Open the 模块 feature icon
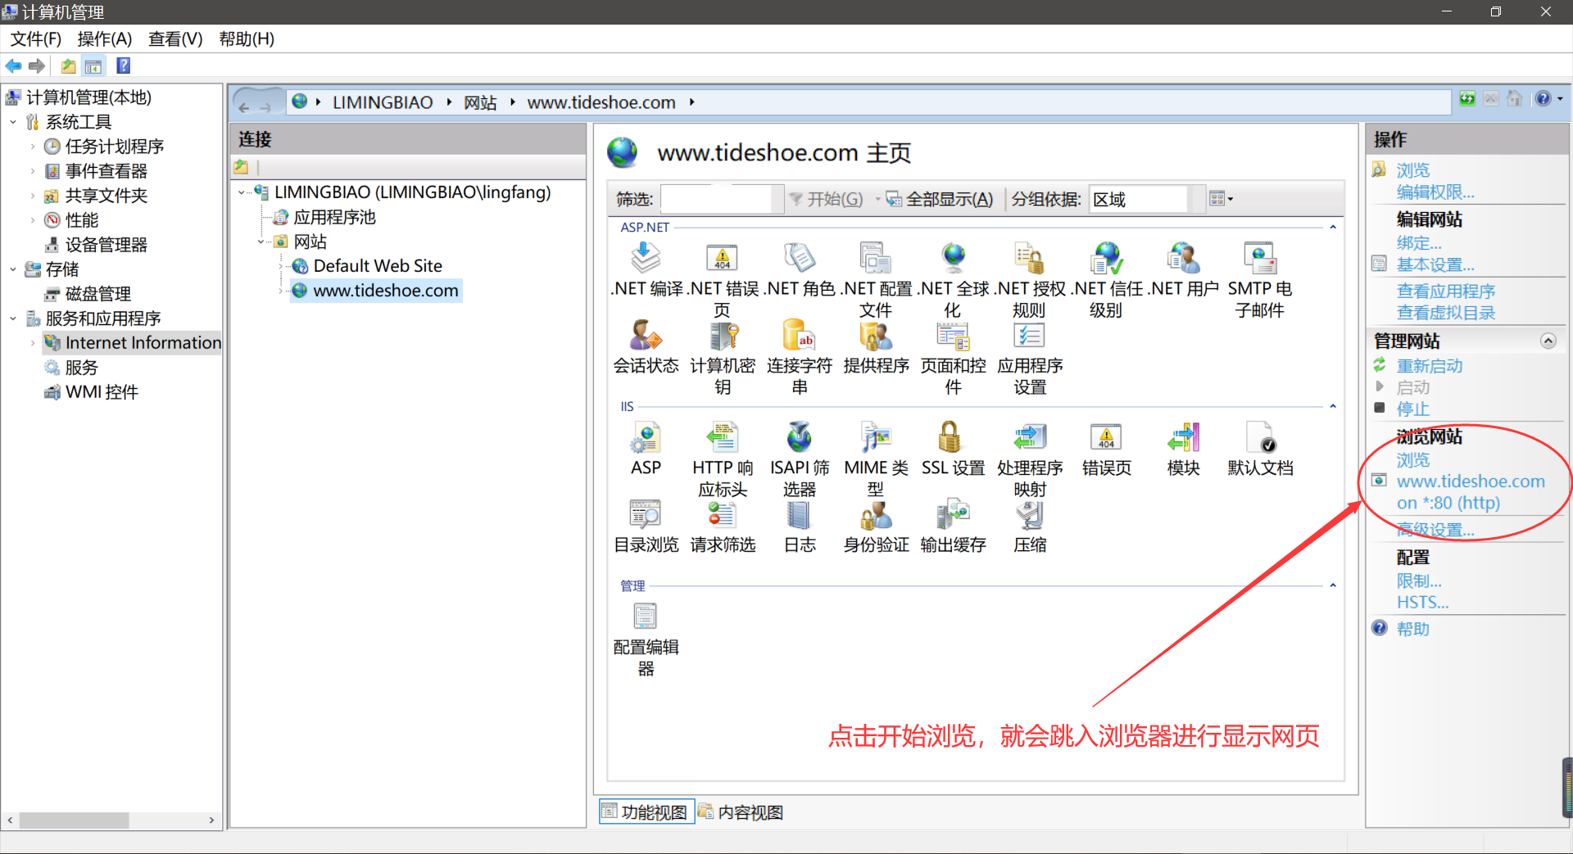The height and width of the screenshot is (854, 1573). [1183, 438]
